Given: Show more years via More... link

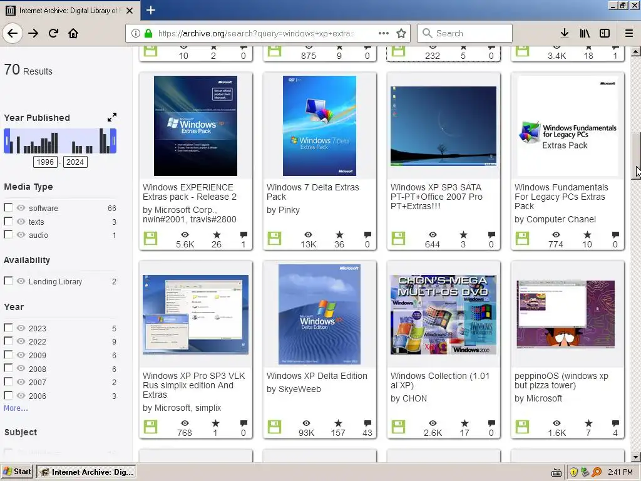Looking at the screenshot, I should tap(16, 408).
